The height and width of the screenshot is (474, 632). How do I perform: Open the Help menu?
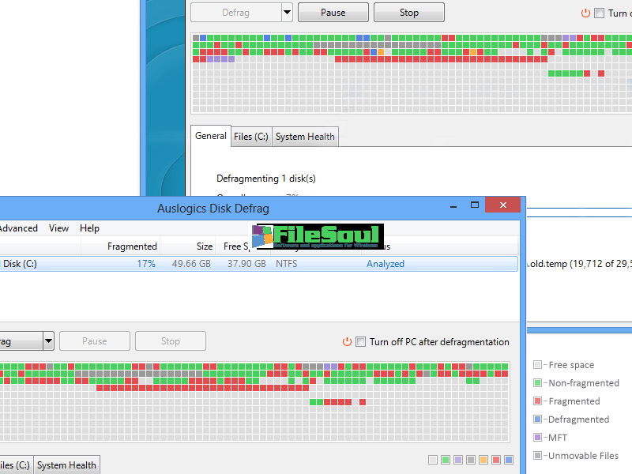[x=90, y=228]
